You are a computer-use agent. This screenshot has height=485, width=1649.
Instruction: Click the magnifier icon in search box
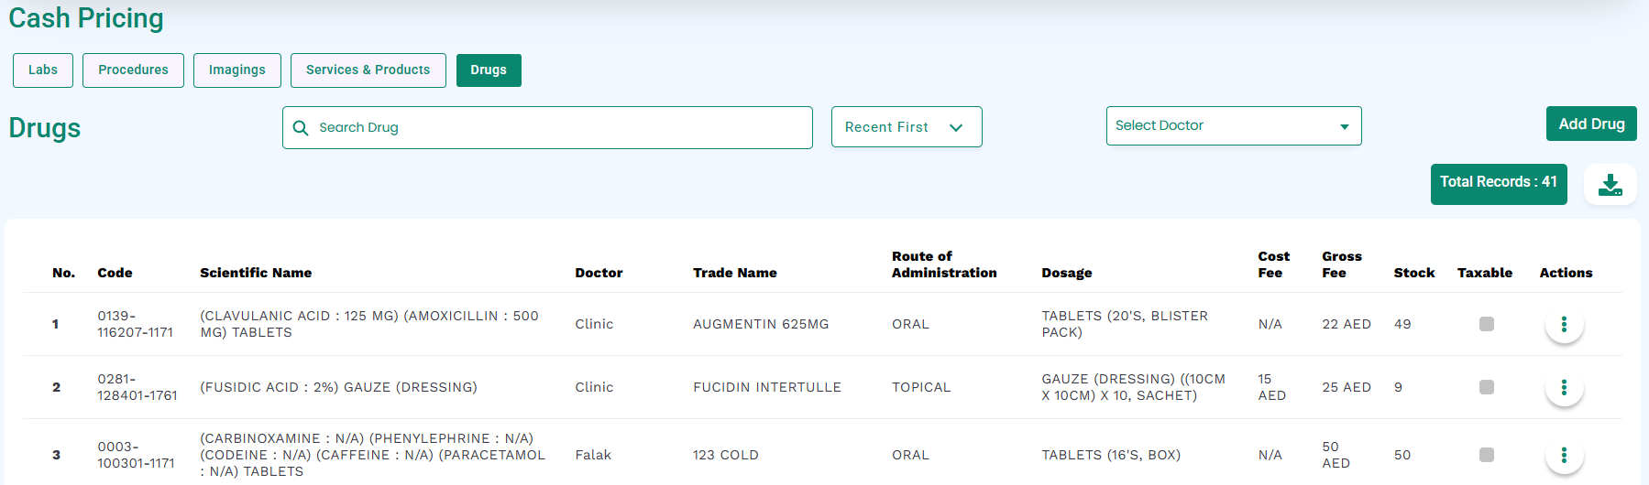tap(301, 128)
